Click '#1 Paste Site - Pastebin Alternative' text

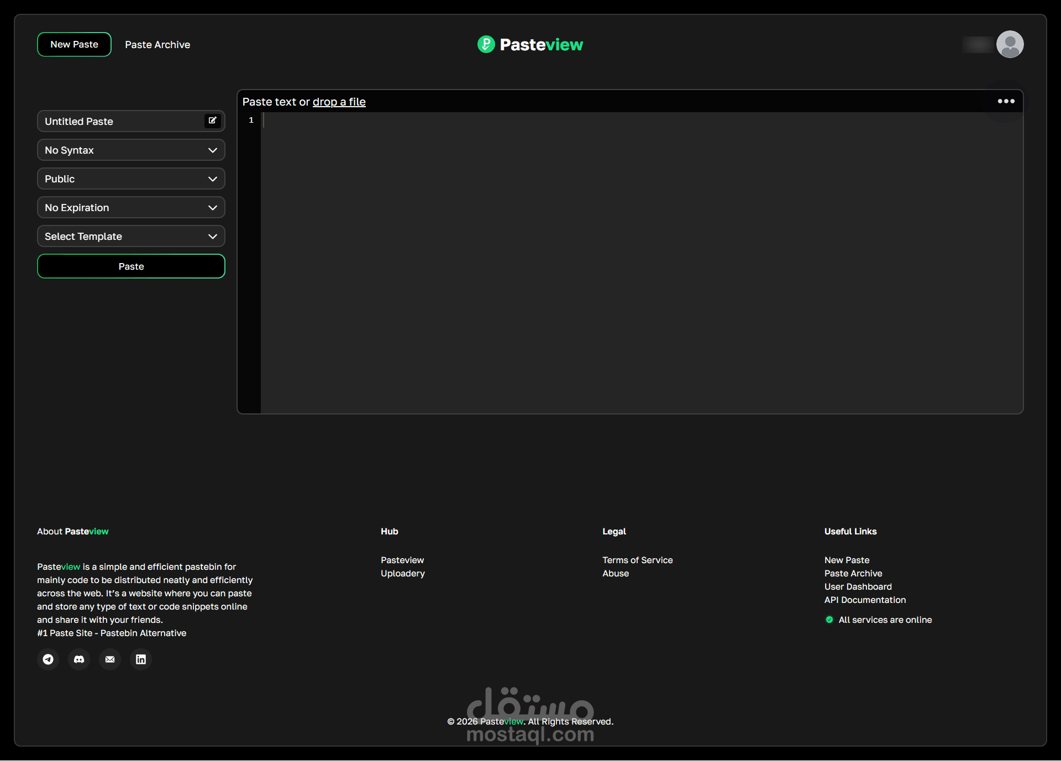pos(112,633)
